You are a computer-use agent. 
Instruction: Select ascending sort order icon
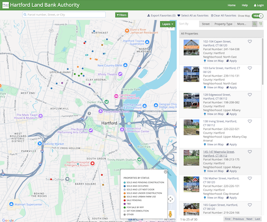tap(255, 24)
